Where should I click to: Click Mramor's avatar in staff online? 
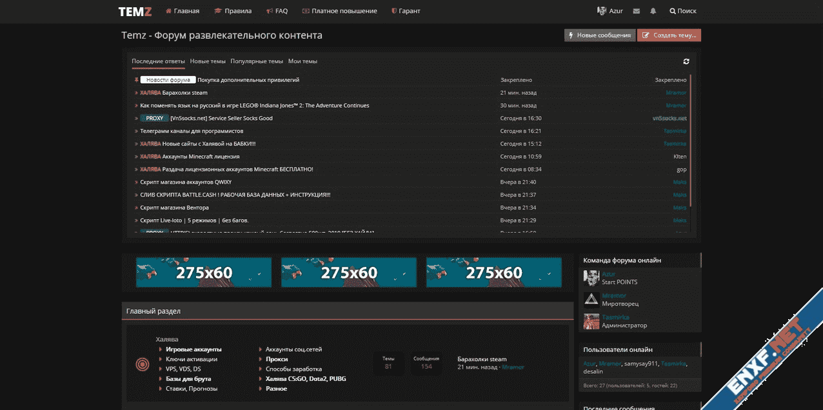pos(591,299)
